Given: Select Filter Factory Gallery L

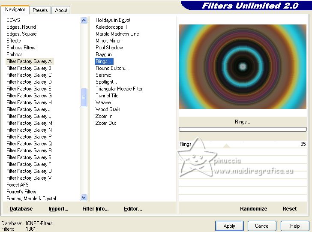Looking at the screenshot, I should coord(29,116).
